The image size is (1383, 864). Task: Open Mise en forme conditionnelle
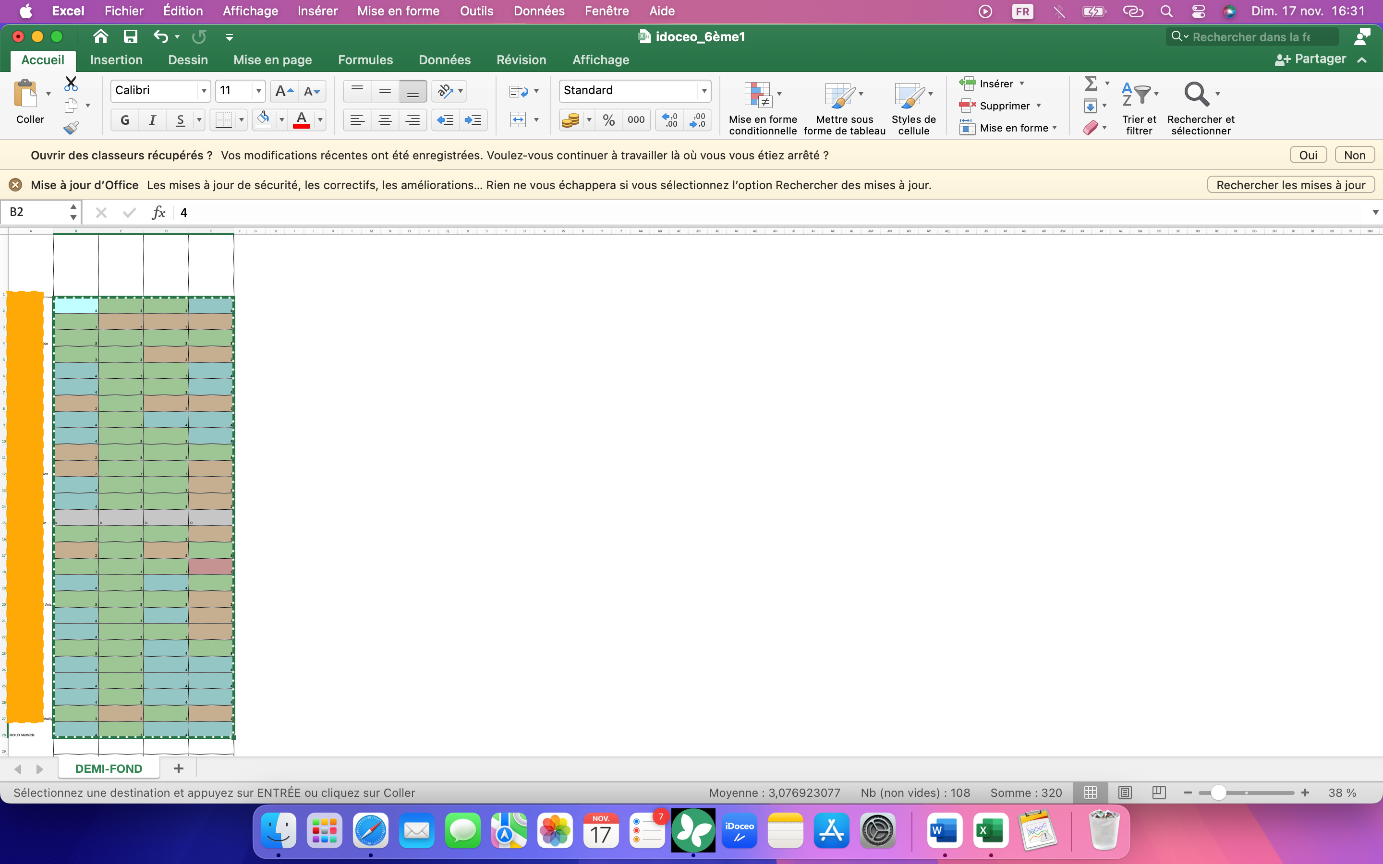tap(763, 108)
